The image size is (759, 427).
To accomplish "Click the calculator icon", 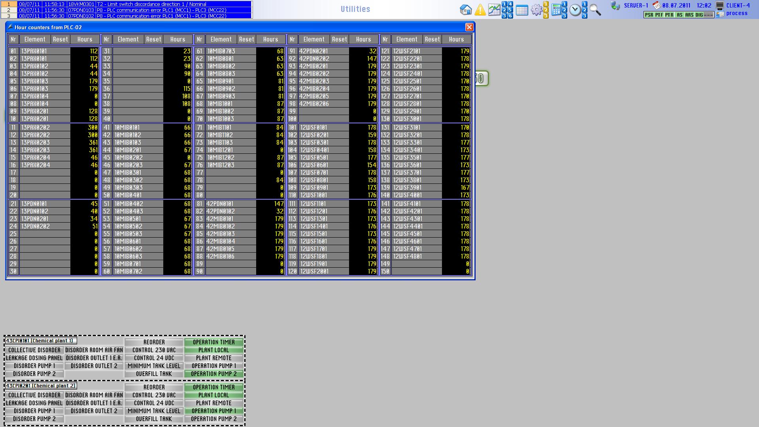I will point(556,10).
